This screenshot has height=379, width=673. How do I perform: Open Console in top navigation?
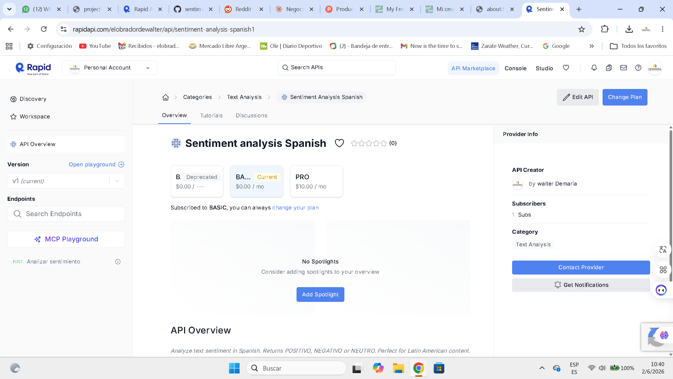(x=516, y=68)
